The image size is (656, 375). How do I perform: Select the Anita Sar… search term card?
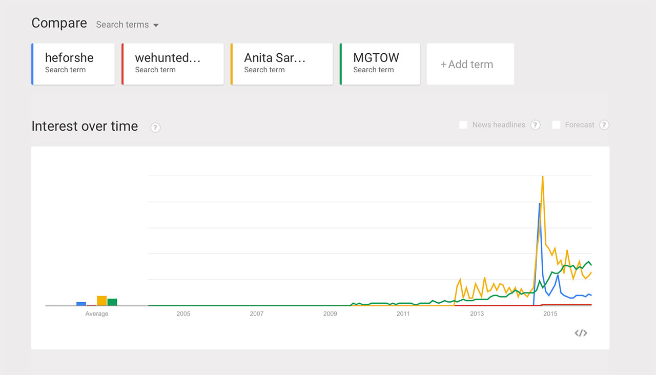click(282, 64)
